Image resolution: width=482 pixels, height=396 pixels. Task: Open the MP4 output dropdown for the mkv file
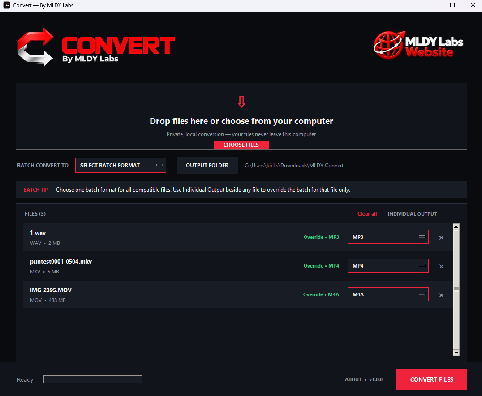click(388, 265)
